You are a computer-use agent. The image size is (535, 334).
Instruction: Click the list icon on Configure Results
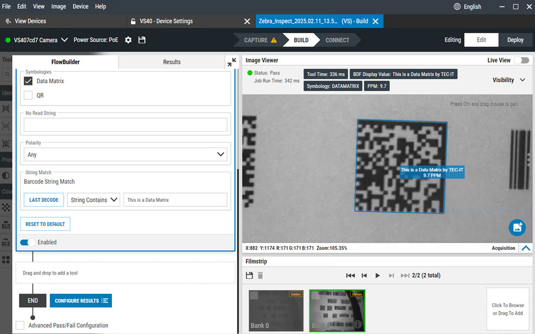pyautogui.click(x=105, y=301)
